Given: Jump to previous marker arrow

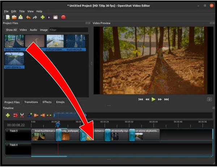Looking at the screenshot, I should point(36,115).
